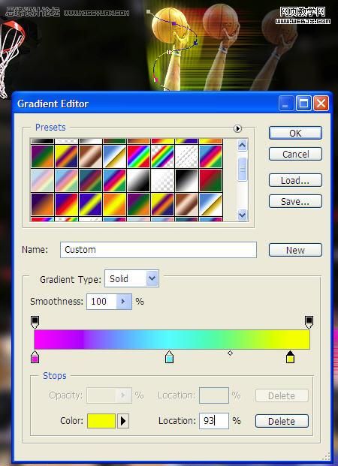Screen dimensions: 338x466
Task: Select the dark teal and maroon preset
Action: coord(90,180)
